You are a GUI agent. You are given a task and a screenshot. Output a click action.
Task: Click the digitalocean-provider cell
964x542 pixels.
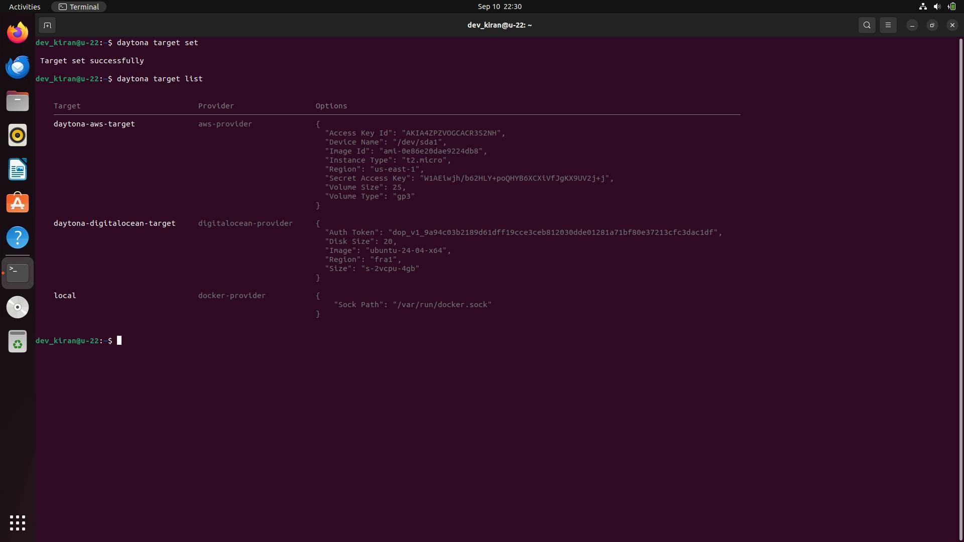coord(245,223)
